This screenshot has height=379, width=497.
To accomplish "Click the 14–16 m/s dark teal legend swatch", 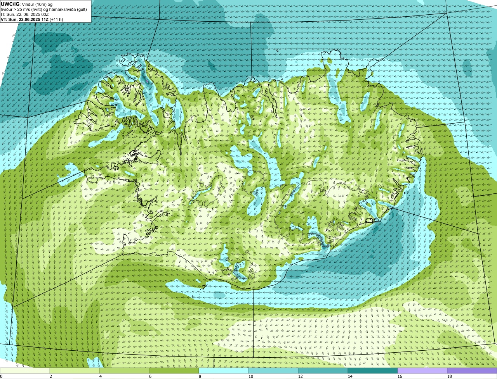I will pyautogui.click(x=373, y=371).
